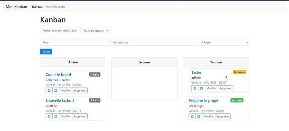Open the 'Préparer le projet' title link
The width and height of the screenshot is (289, 131).
[204, 100]
